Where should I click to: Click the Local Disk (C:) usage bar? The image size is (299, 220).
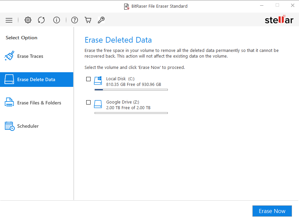tap(131, 90)
